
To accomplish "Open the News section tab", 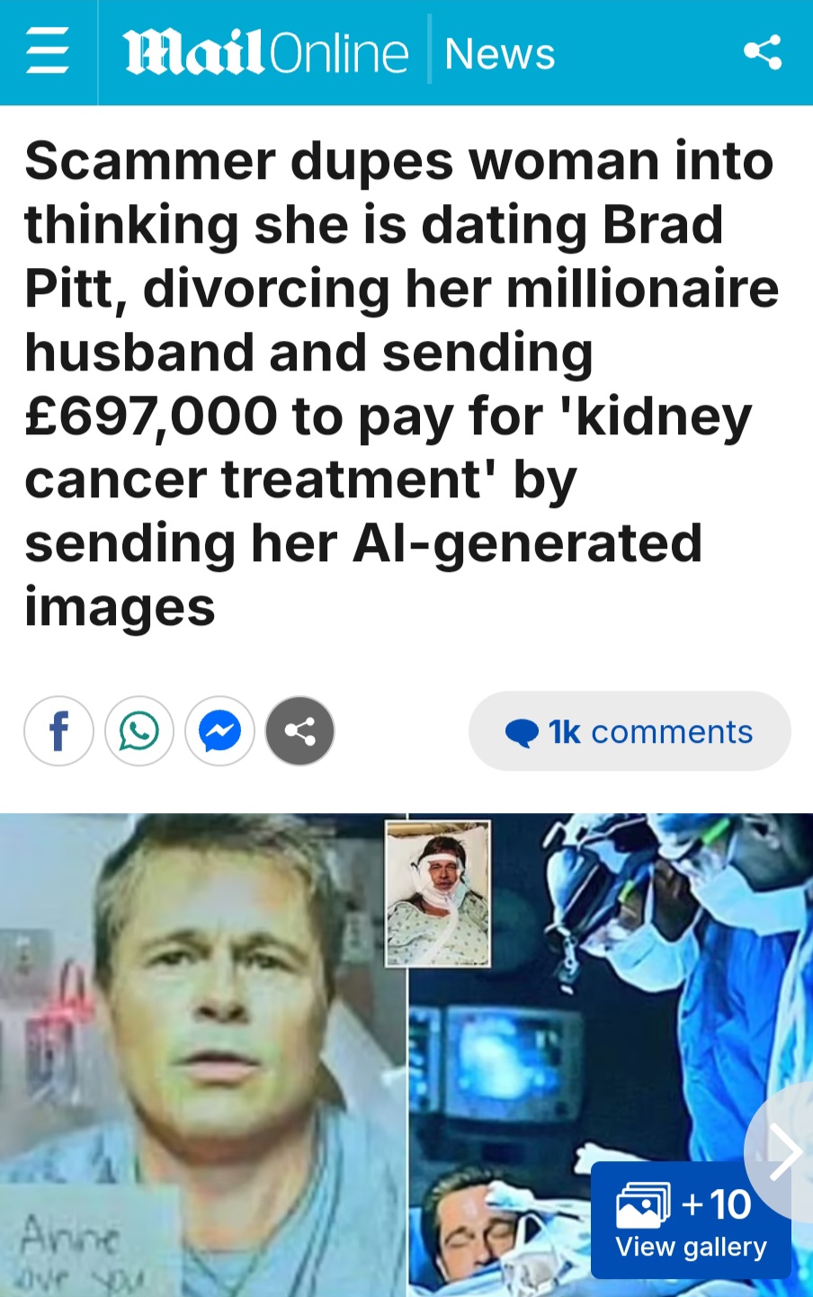I will pyautogui.click(x=500, y=53).
